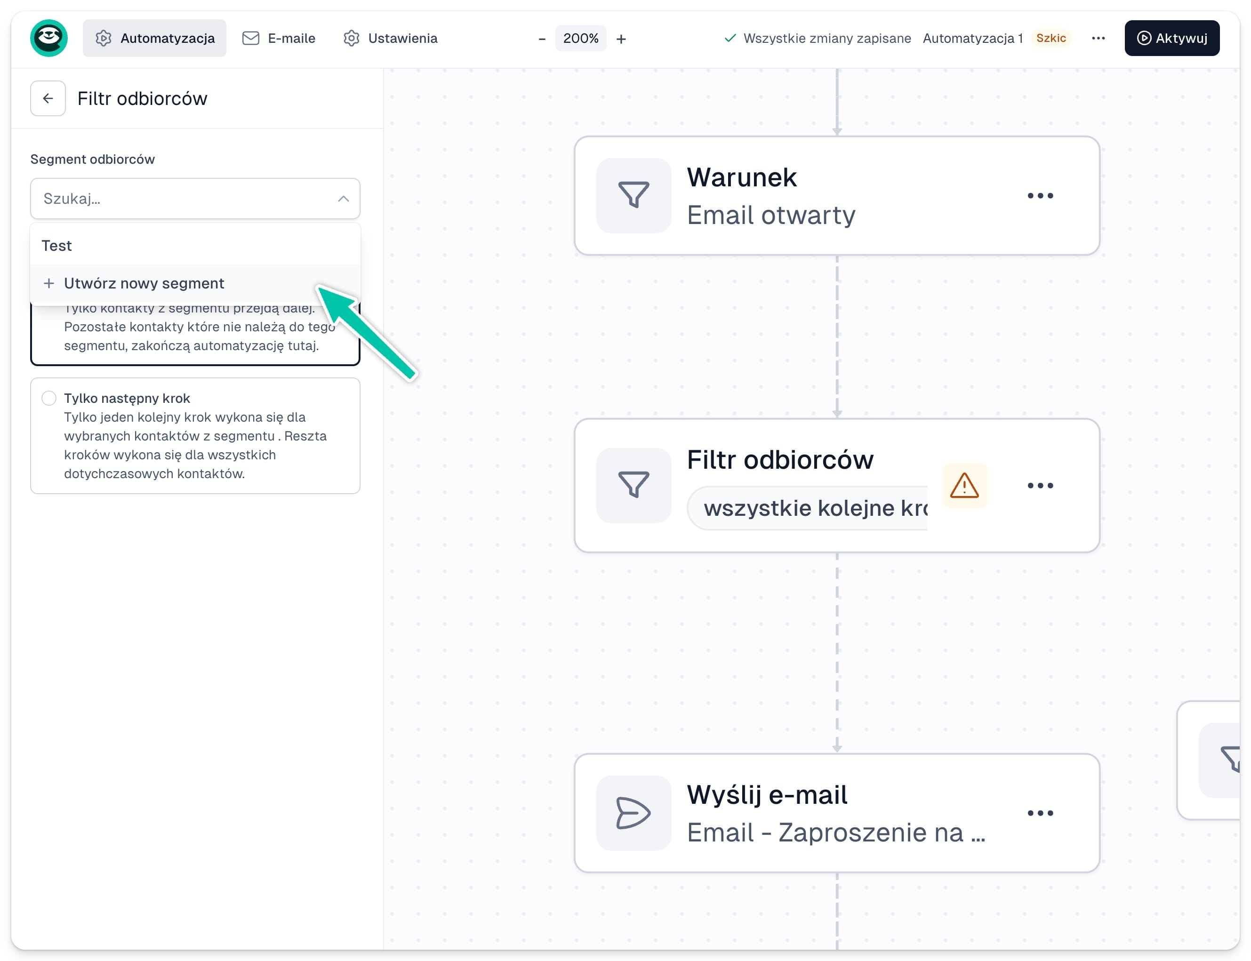Image resolution: width=1251 pixels, height=961 pixels.
Task: Open the Filtr odbiorców node options menu
Action: point(1040,485)
